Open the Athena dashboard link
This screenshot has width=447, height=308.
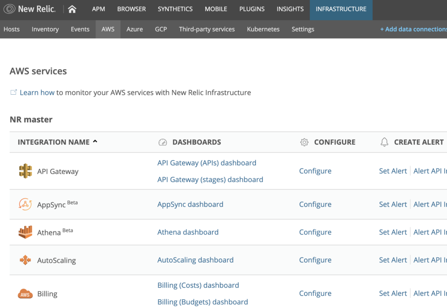[x=188, y=232]
